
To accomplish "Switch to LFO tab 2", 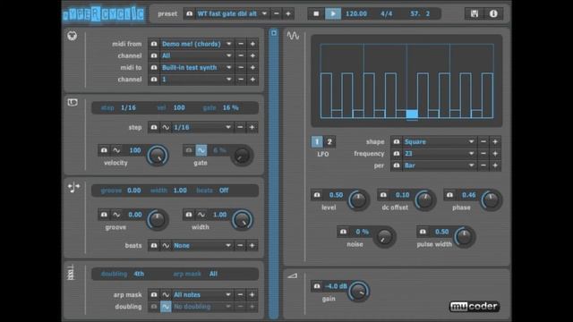I will 329,141.
